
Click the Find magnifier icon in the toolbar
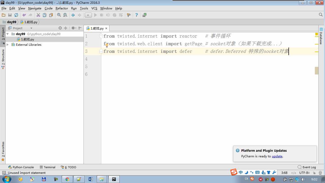pos(59,15)
